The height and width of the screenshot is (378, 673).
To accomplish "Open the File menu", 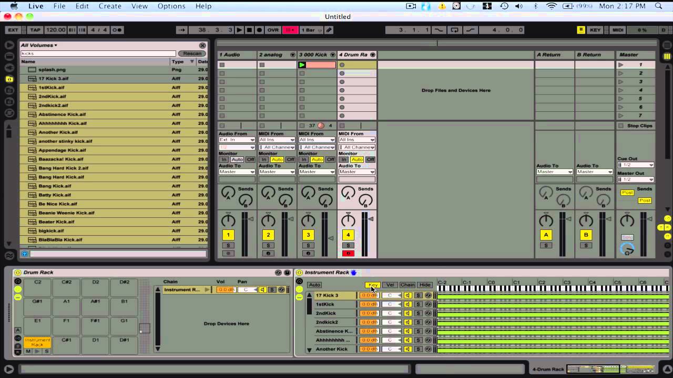I will coord(59,6).
